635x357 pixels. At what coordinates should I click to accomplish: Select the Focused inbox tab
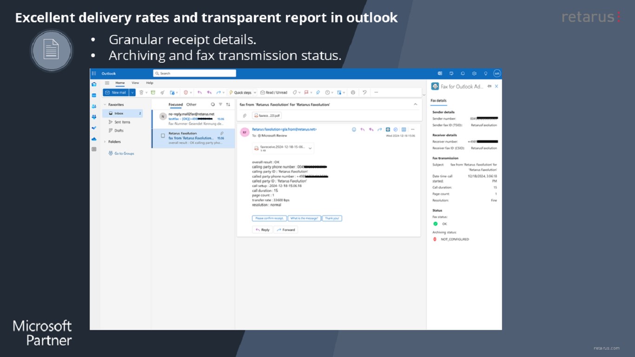[176, 105]
